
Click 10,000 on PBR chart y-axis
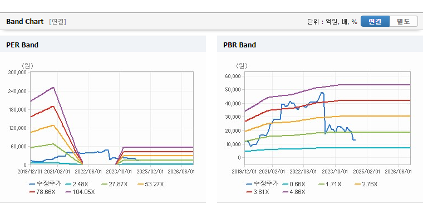point(233,144)
